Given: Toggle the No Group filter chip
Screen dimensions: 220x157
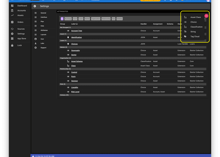Looking at the screenshot, I should pyautogui.click(x=68, y=19).
